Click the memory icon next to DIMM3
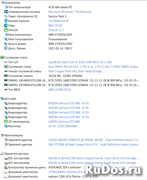Image resolution: width=147 pixels, height=180 pixels. pyautogui.click(x=6, y=85)
